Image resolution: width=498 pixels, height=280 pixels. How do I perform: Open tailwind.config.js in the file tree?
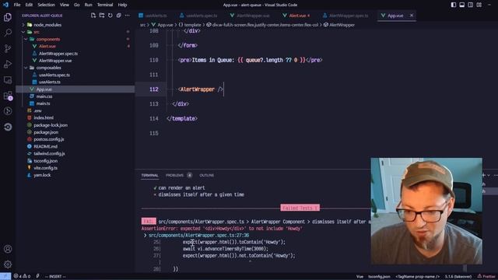[x=49, y=154]
